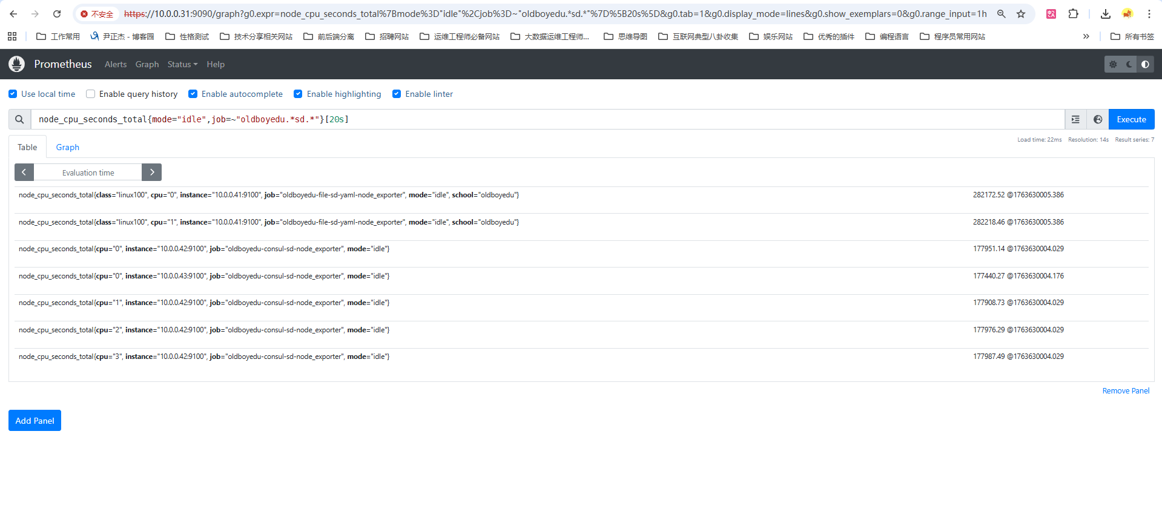Screen dimensions: 1162x526
Task: Toggle Enable autocomplete checkbox
Action: point(193,94)
